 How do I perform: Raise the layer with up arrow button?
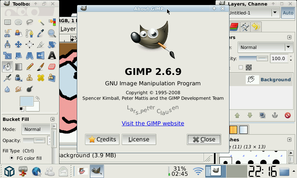point(237,115)
